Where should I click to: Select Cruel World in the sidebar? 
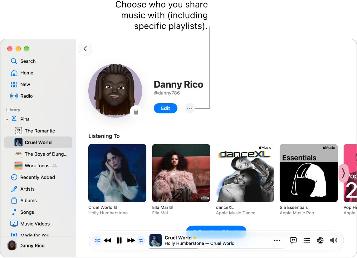[x=38, y=142]
